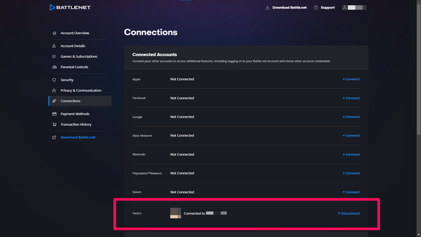This screenshot has width=421, height=237.
Task: Click the Xbox Network row label
Action: pos(142,135)
